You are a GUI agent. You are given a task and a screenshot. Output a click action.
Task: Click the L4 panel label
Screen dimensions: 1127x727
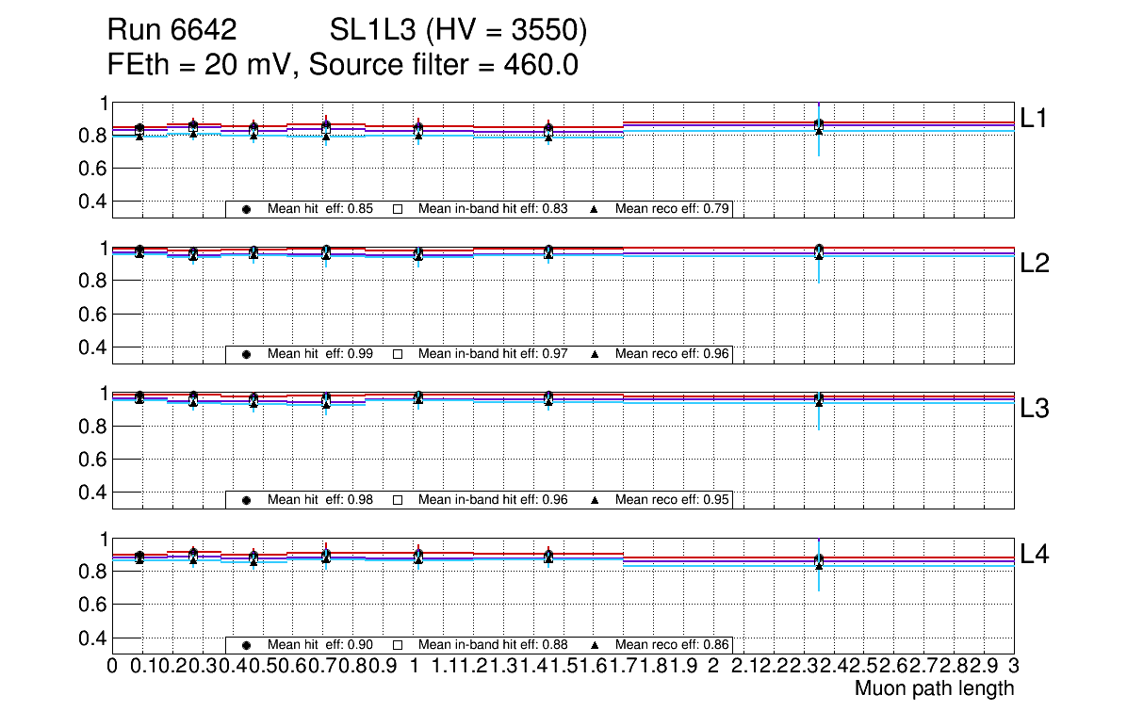click(x=1035, y=555)
